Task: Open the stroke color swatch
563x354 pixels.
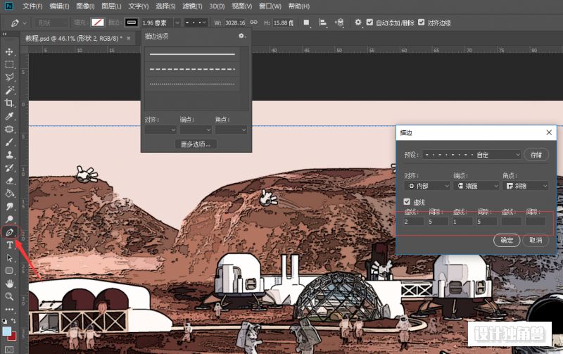Action: pyautogui.click(x=132, y=23)
